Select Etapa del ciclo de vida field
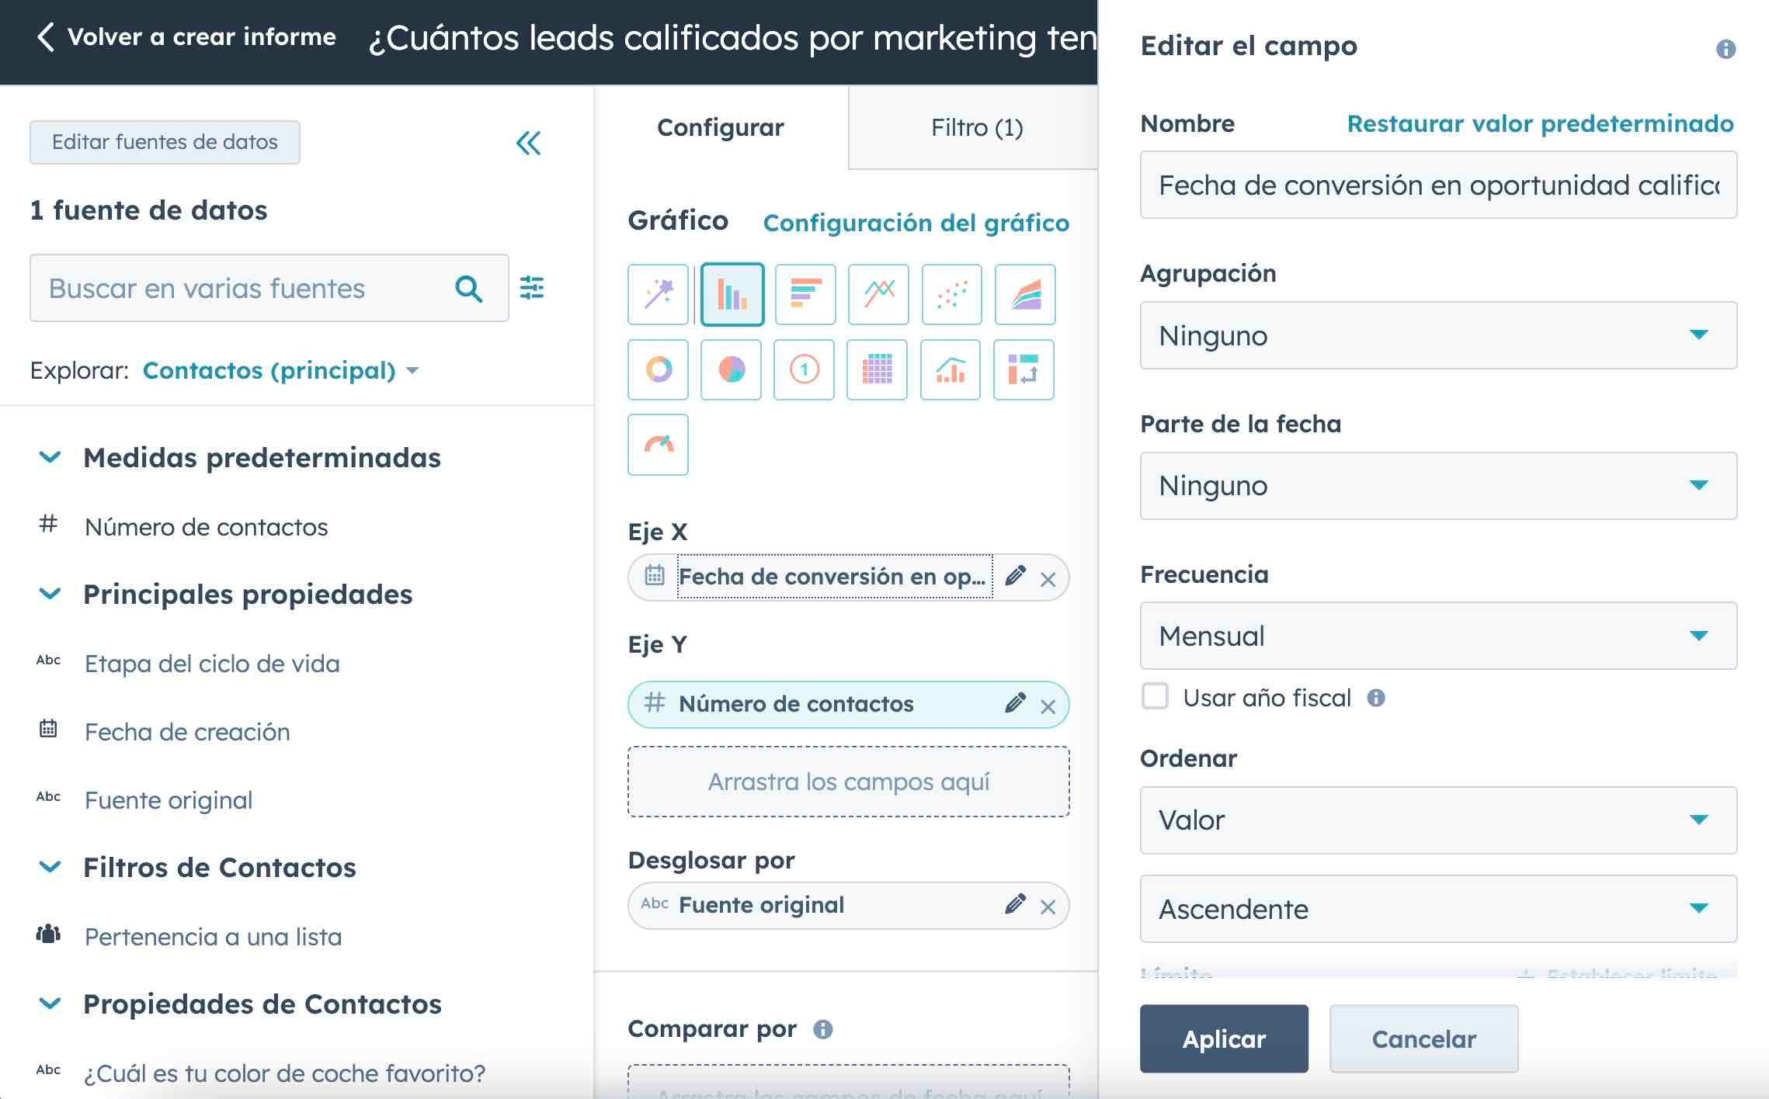This screenshot has width=1769, height=1099. click(212, 664)
